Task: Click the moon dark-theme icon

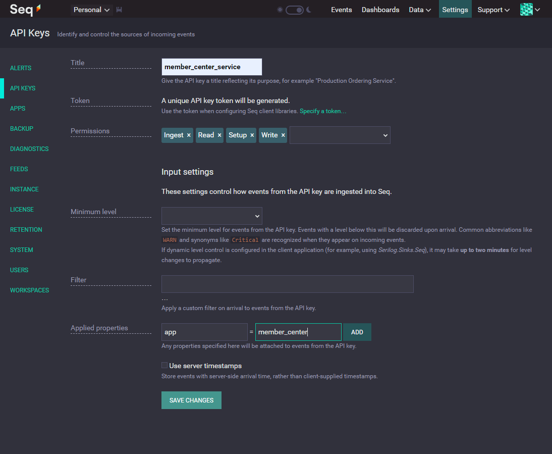Action: (309, 10)
